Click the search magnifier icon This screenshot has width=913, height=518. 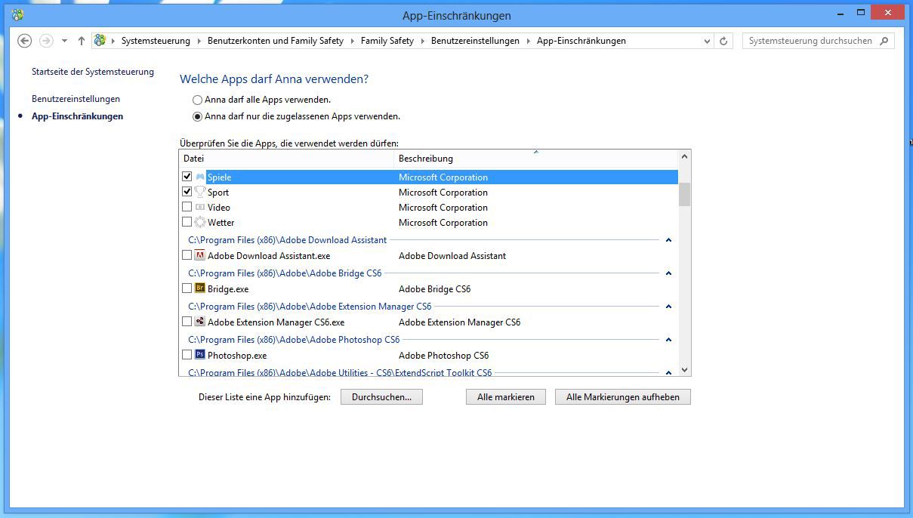point(885,41)
